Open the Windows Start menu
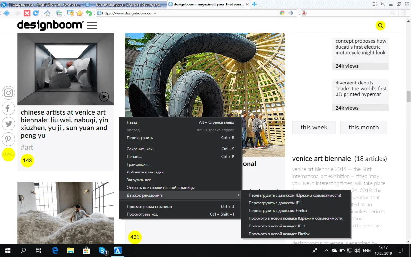The height and width of the screenshot is (257, 411). (7, 251)
